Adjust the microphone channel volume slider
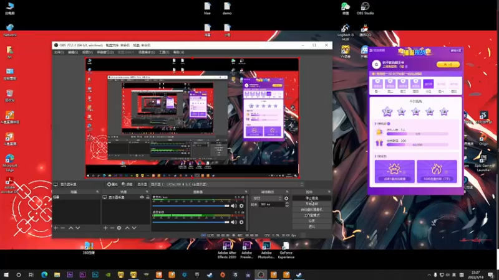Image resolution: width=499 pixels, height=280 pixels. [x=191, y=206]
